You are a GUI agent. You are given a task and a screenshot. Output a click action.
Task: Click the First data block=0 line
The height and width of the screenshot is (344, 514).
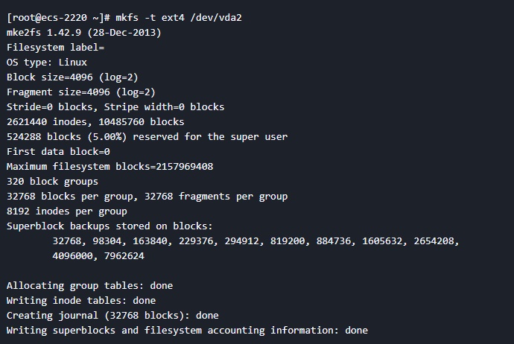[x=58, y=151]
